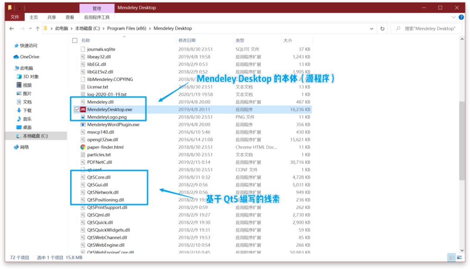Image resolution: width=470 pixels, height=269 pixels.
Task: Open the Share ribbon tab
Action: coord(51,17)
